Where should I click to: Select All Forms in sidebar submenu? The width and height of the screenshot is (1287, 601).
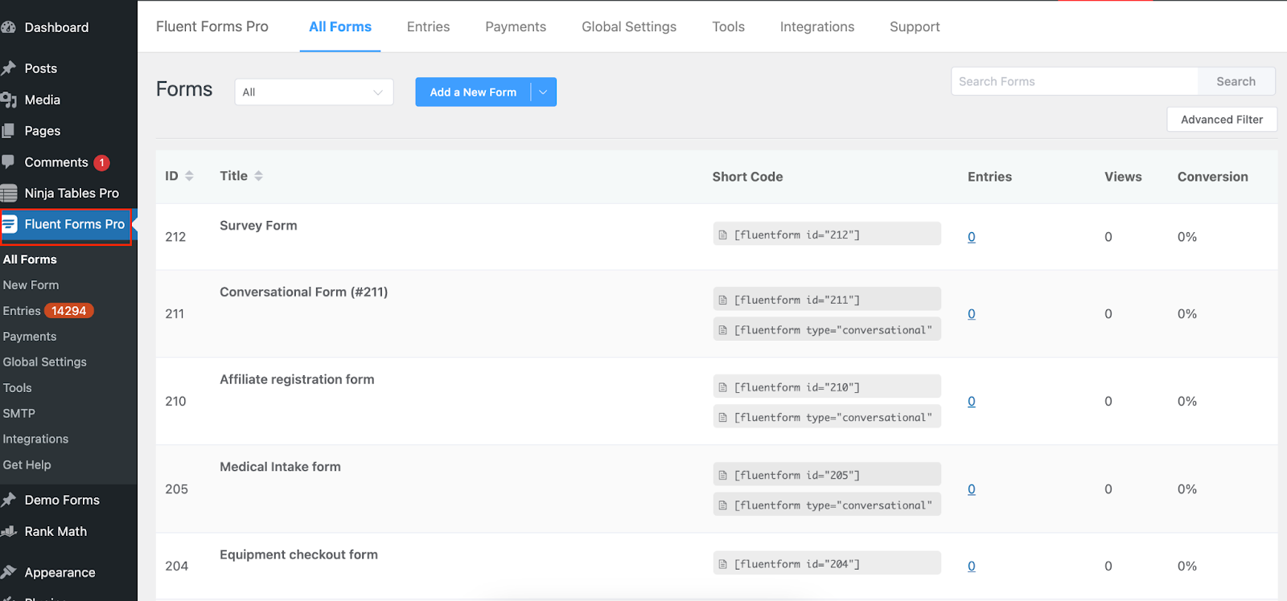pyautogui.click(x=30, y=260)
